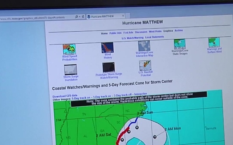Open the Public Adv link
Image resolution: width=233 pixels, height=145 pixels.
115,33
